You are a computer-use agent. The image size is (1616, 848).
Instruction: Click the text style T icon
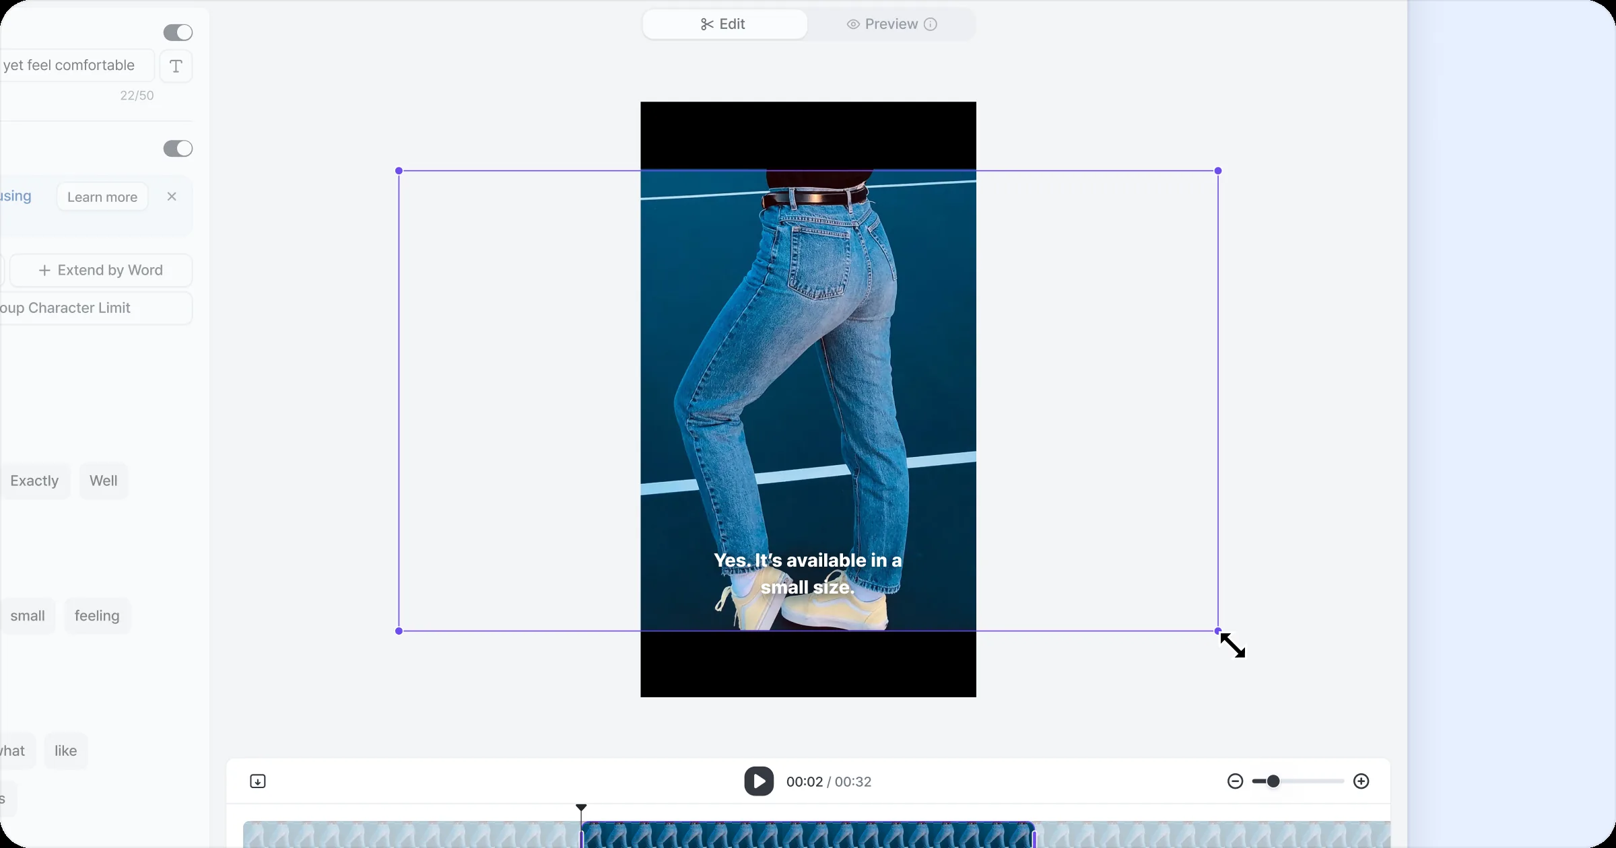(x=176, y=66)
